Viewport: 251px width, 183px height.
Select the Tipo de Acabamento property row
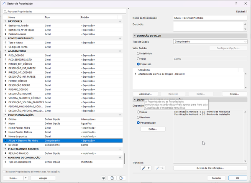(x=63, y=162)
